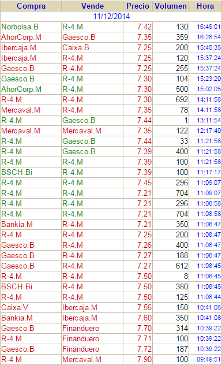This screenshot has height=365, width=222.
Task: Click the time 15:45:35
Action: [209, 47]
